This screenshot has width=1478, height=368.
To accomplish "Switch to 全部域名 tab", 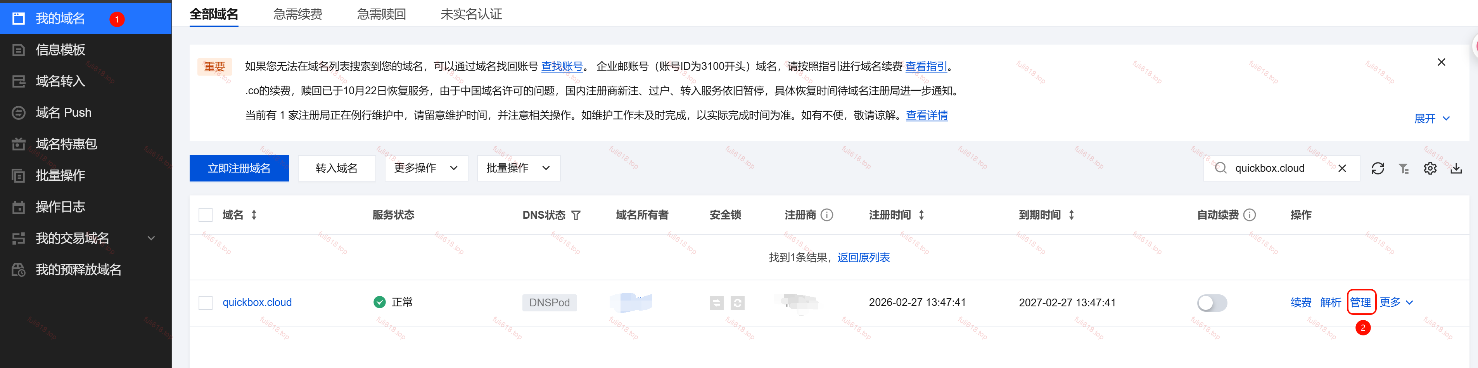I will (214, 14).
